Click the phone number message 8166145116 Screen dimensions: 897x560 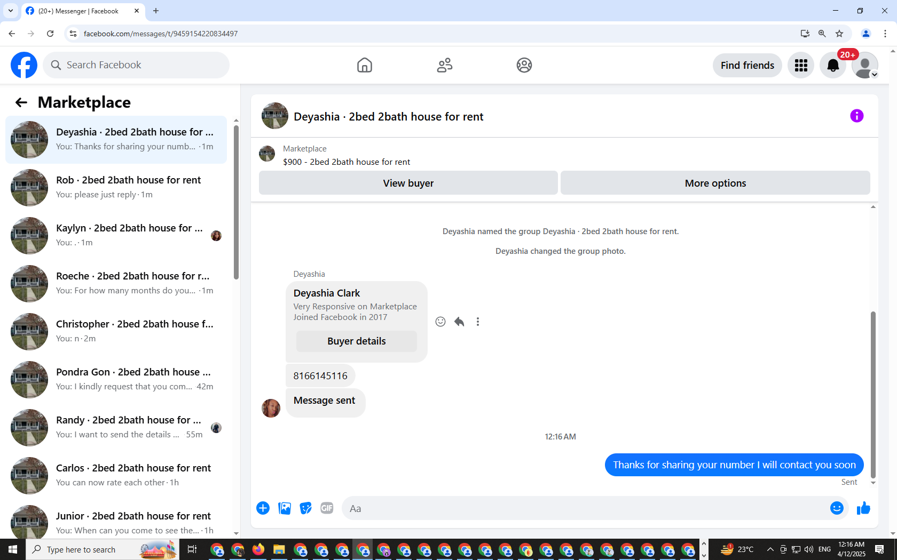[320, 376]
